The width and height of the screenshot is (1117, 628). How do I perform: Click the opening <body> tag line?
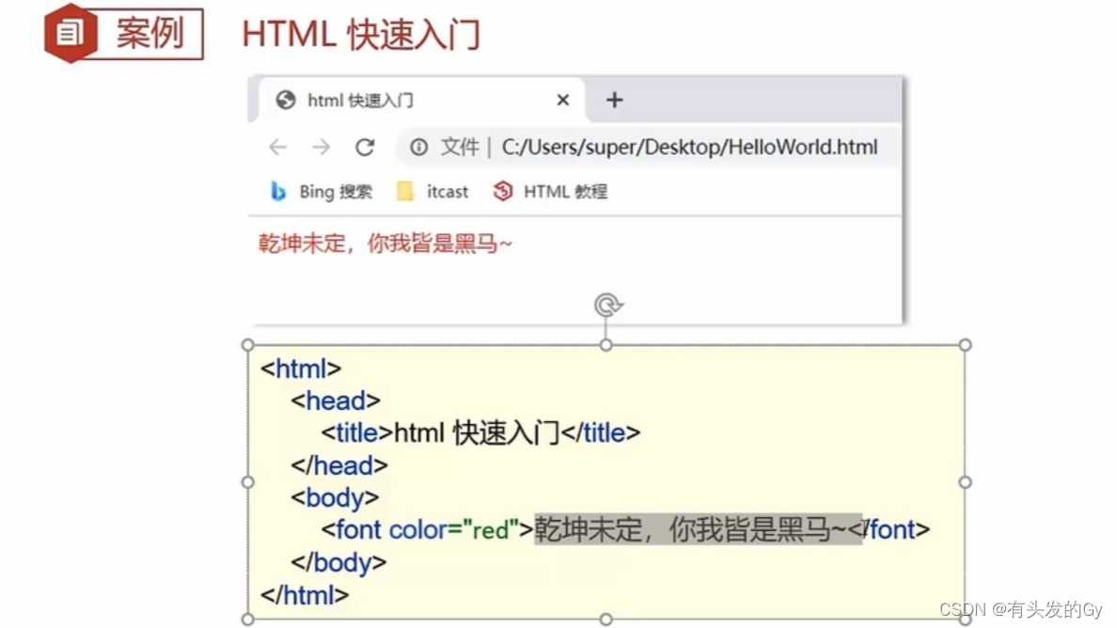tap(335, 497)
